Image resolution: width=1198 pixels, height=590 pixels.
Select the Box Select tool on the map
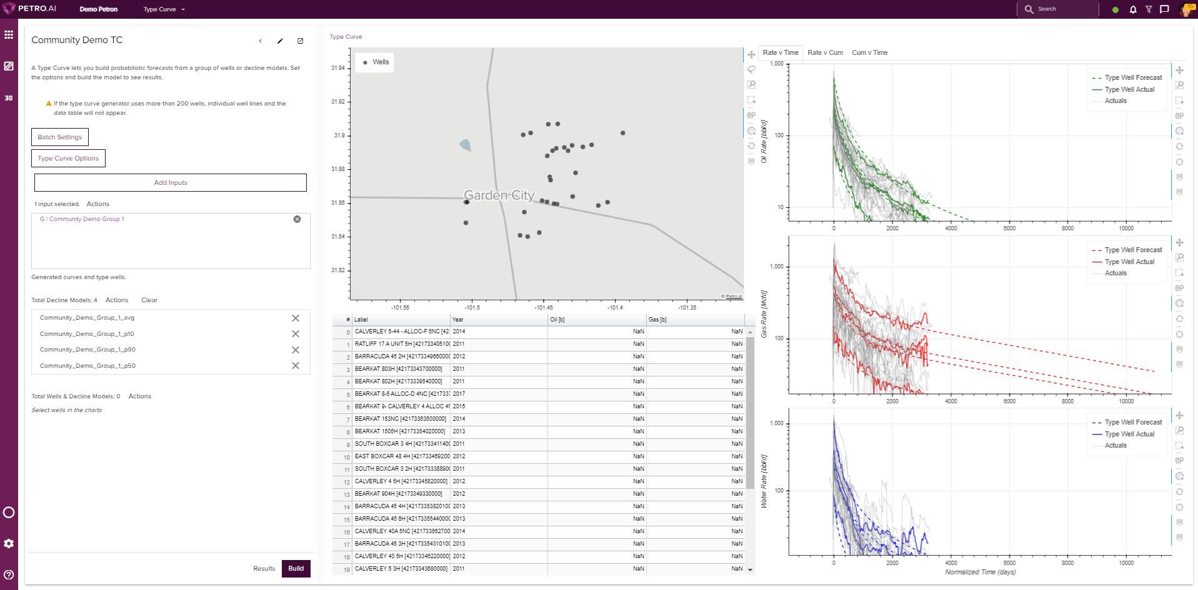[x=751, y=100]
